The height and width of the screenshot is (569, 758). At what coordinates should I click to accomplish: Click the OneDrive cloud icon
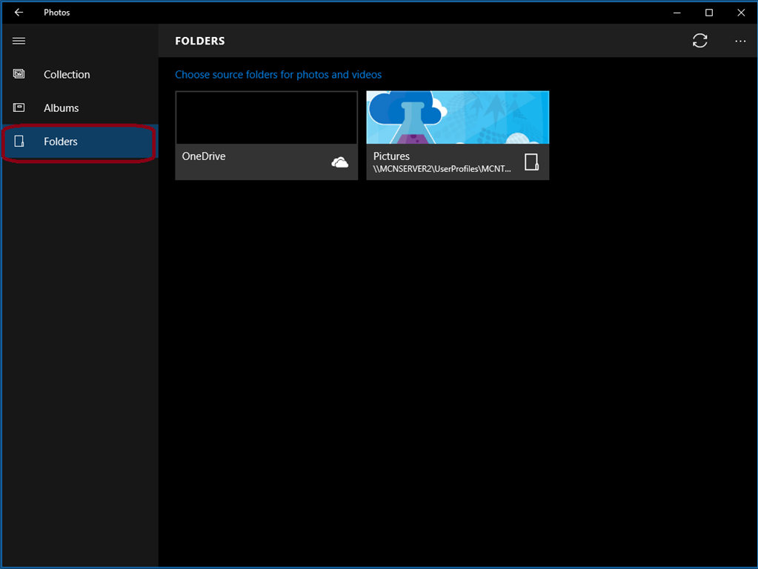[x=340, y=162]
